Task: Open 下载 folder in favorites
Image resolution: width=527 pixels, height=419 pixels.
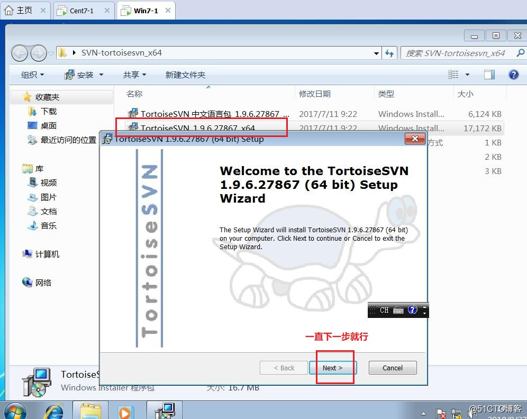Action: pyautogui.click(x=43, y=111)
